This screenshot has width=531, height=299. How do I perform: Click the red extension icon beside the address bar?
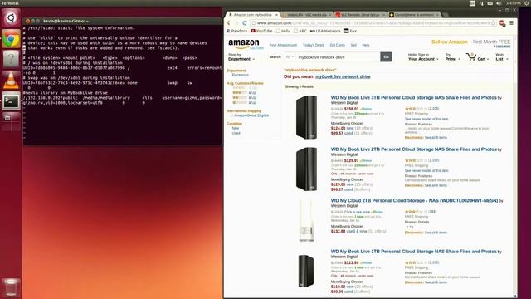pyautogui.click(x=502, y=22)
